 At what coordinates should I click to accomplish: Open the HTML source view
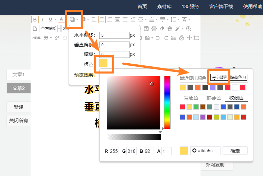[36, 38]
